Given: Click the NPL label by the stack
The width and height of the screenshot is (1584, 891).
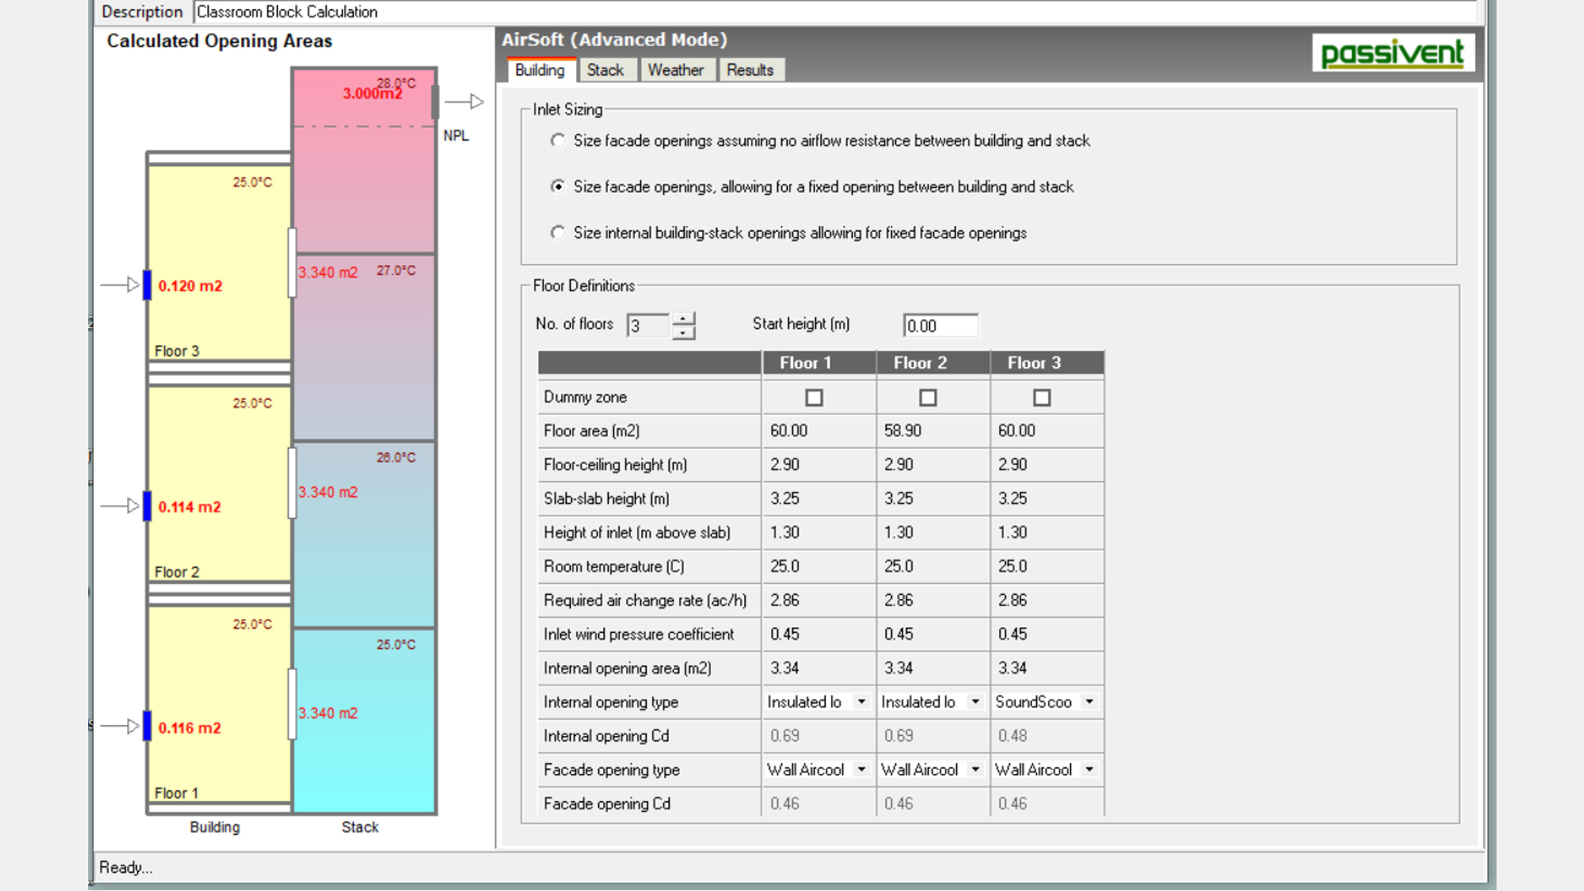Looking at the screenshot, I should click(x=456, y=135).
